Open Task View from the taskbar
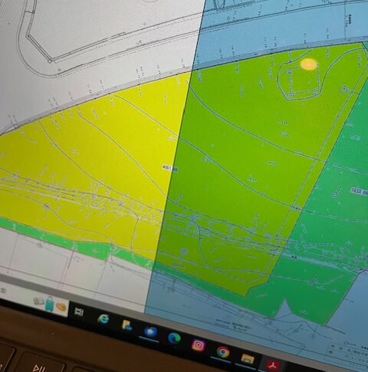This screenshot has height=372, width=368. pos(78,311)
